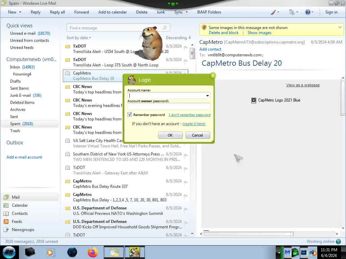Click OK in the Login dialog
346x259 pixels.
pyautogui.click(x=170, y=135)
